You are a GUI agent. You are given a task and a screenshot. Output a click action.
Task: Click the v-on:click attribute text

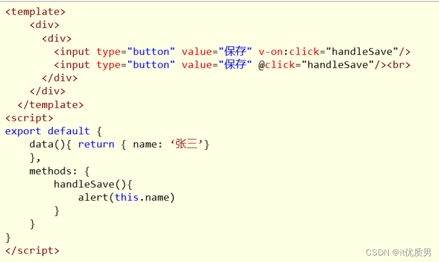coord(289,52)
